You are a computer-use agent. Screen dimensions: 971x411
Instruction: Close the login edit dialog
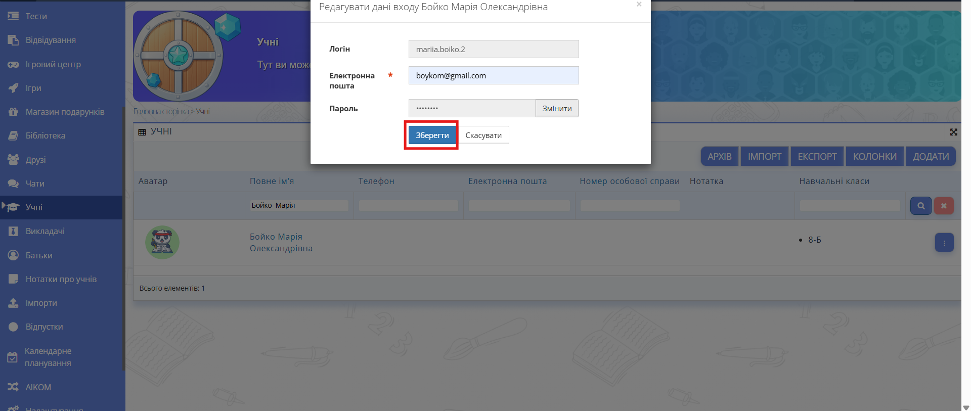(x=639, y=5)
